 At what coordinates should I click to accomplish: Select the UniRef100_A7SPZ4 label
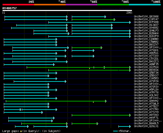click(x=146, y=81)
